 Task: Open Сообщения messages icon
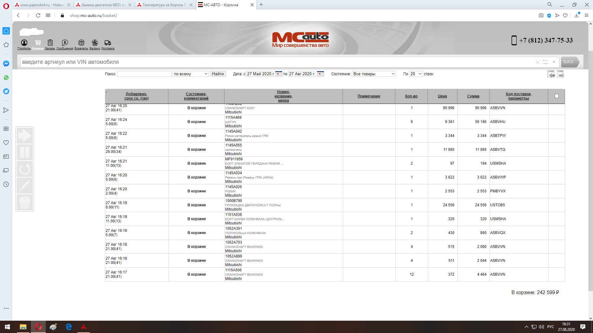coord(65,43)
